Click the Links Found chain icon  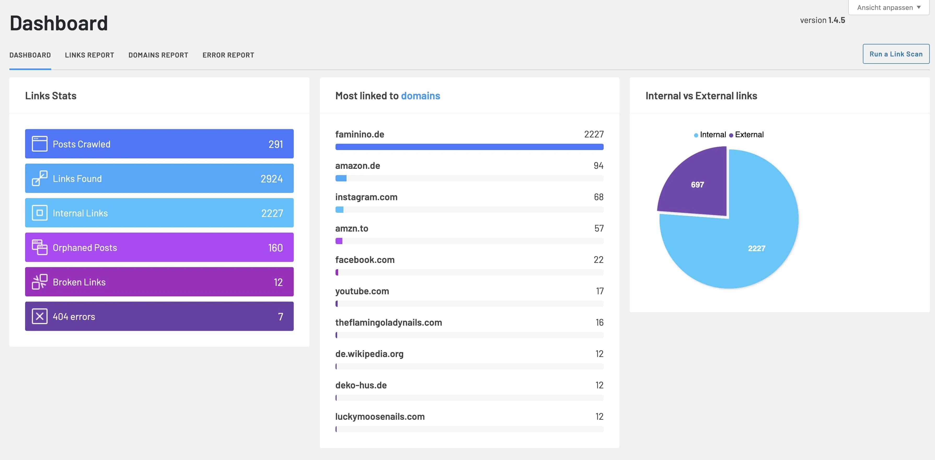coord(39,178)
